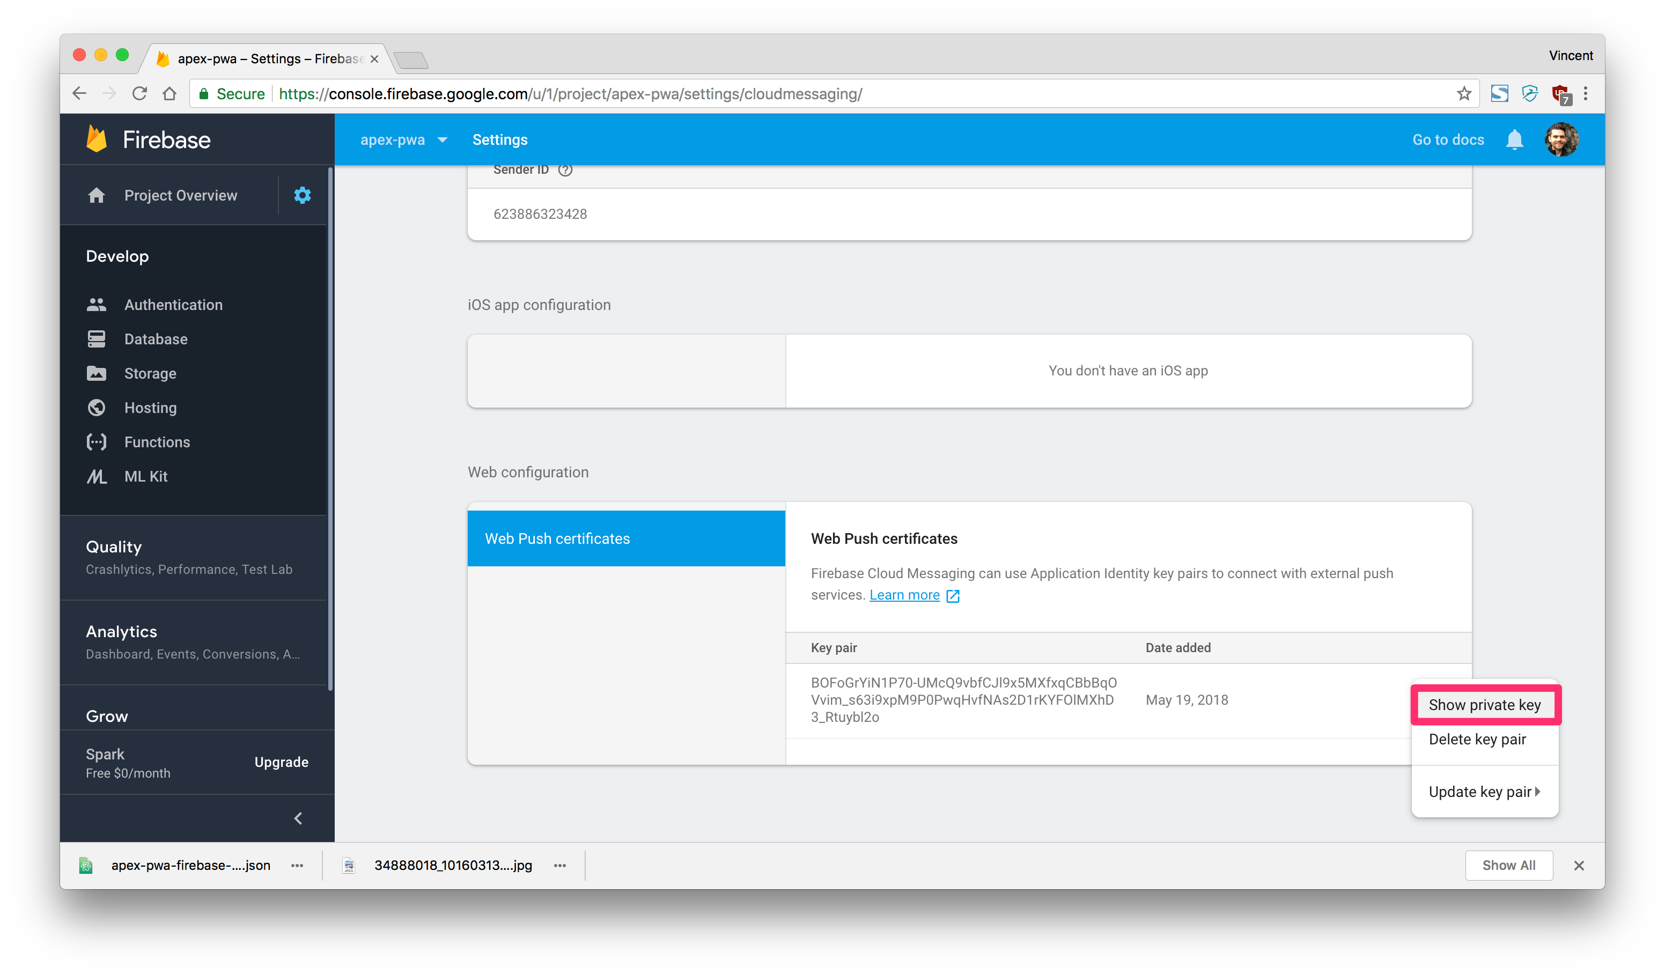Bookmark page with the star icon
The image size is (1665, 975).
[x=1463, y=94]
